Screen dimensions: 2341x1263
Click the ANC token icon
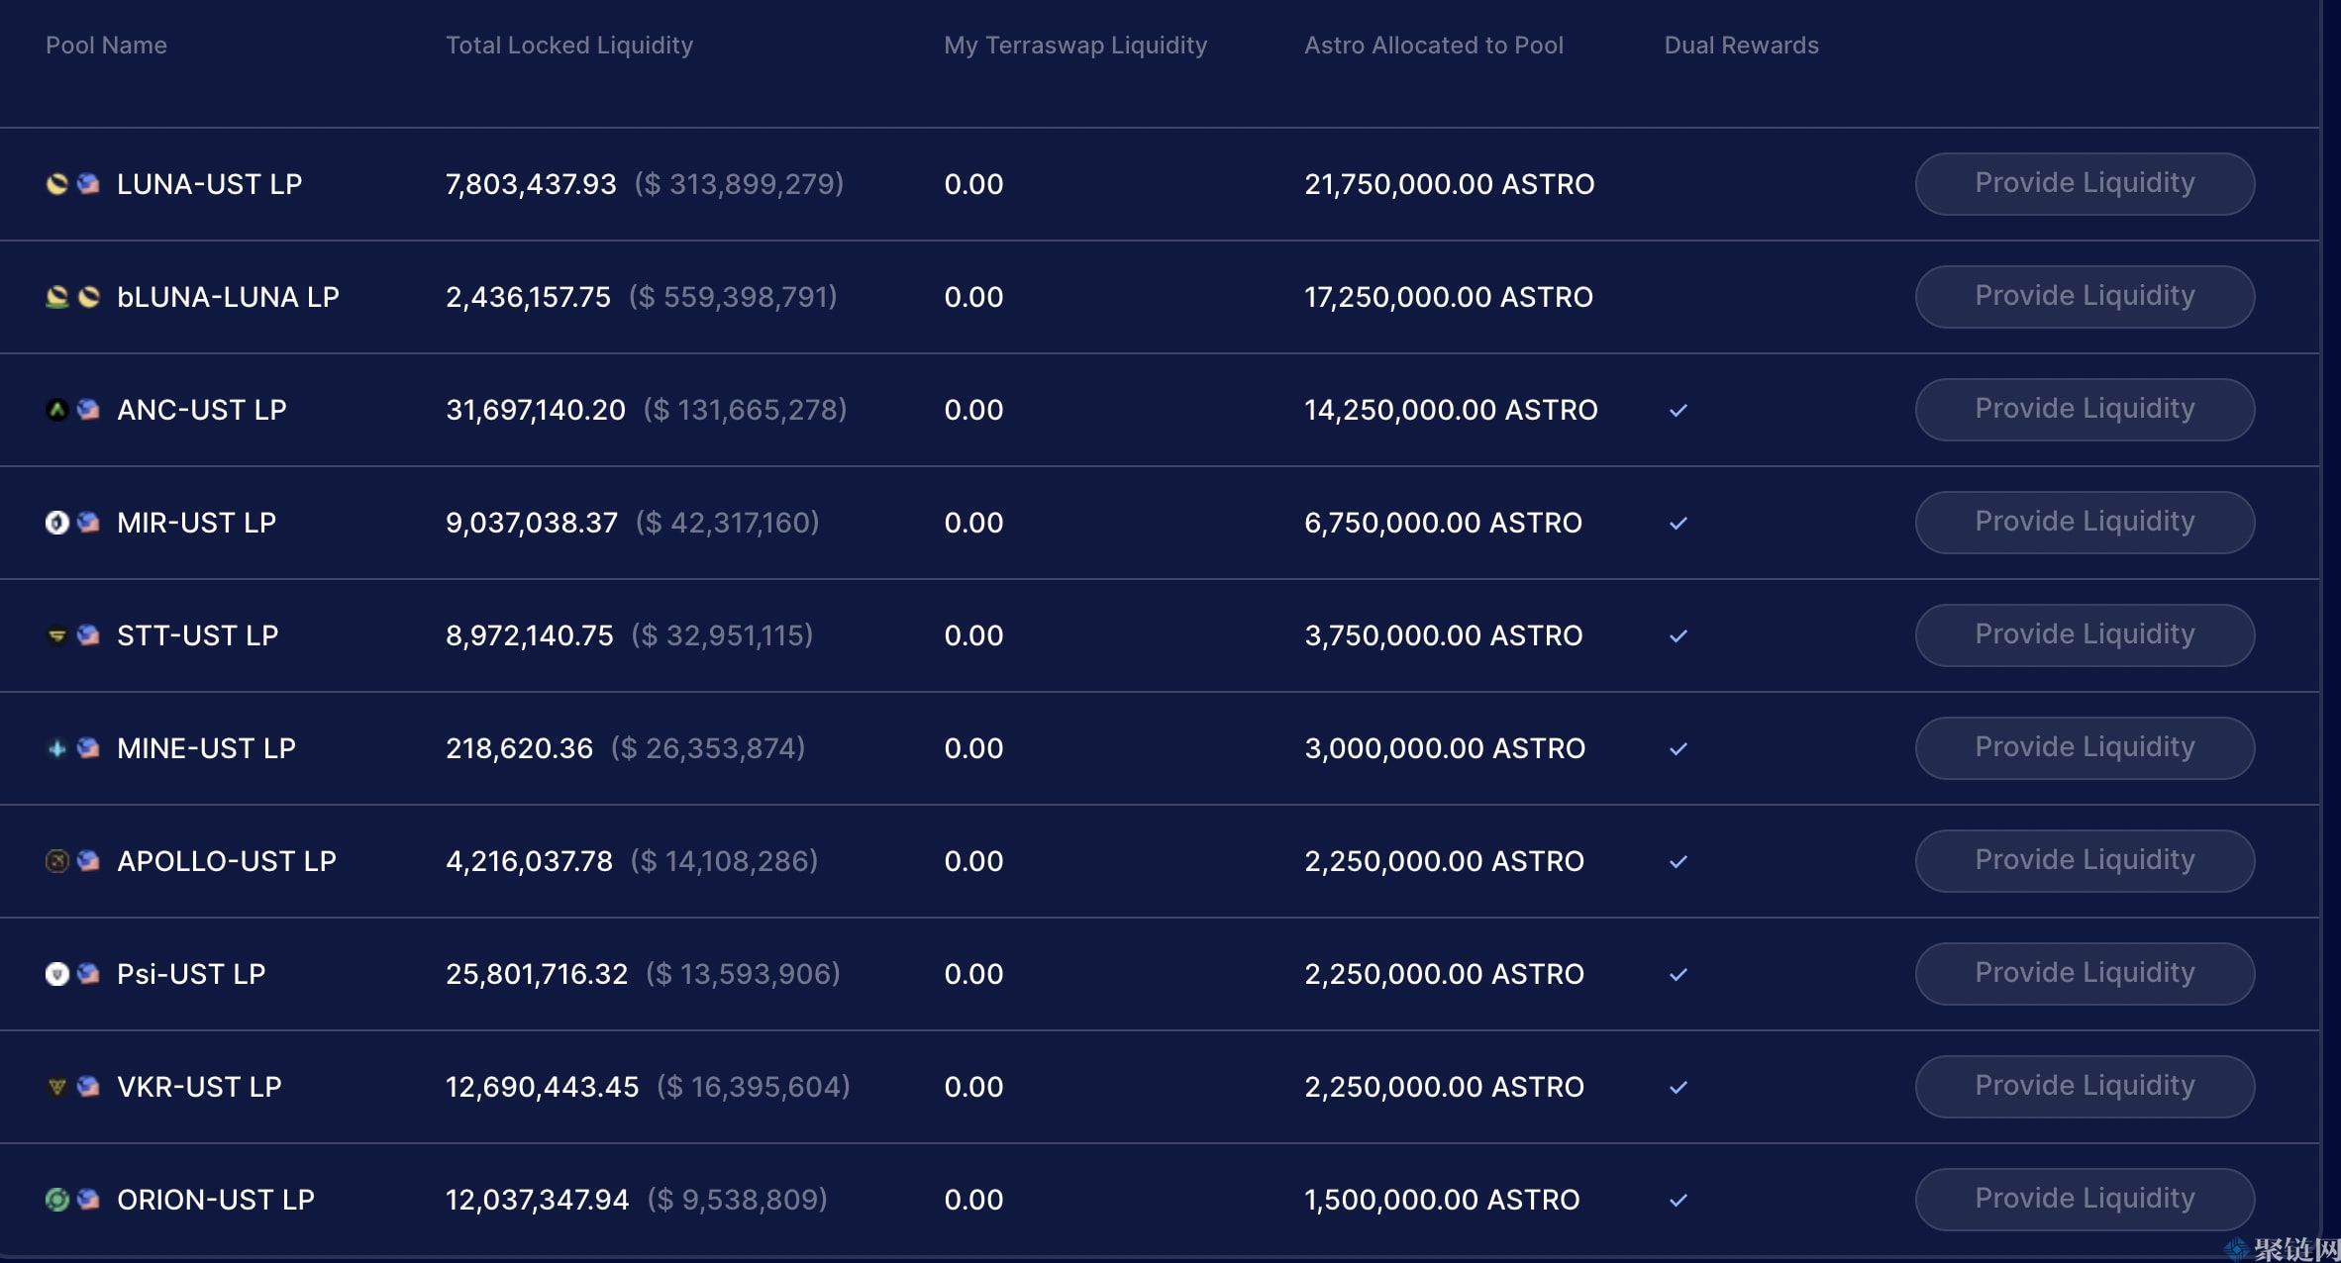tap(57, 410)
